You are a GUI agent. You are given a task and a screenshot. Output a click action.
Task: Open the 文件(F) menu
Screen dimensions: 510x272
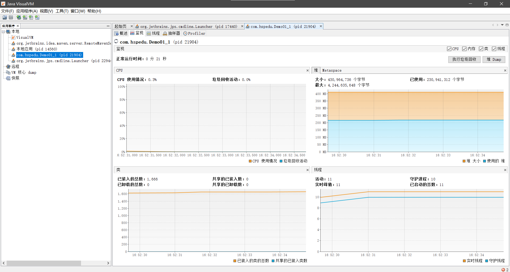point(7,11)
